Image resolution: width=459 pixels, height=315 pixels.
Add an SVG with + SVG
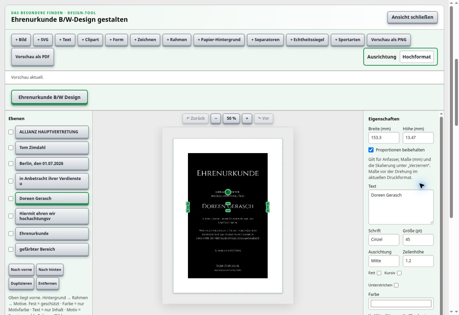coord(43,40)
